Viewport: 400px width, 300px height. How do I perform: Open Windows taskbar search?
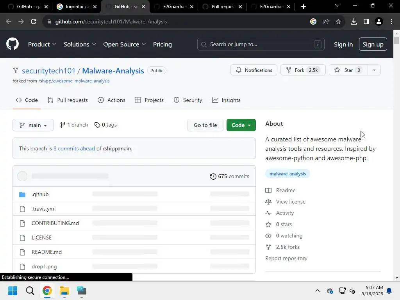pos(30,291)
